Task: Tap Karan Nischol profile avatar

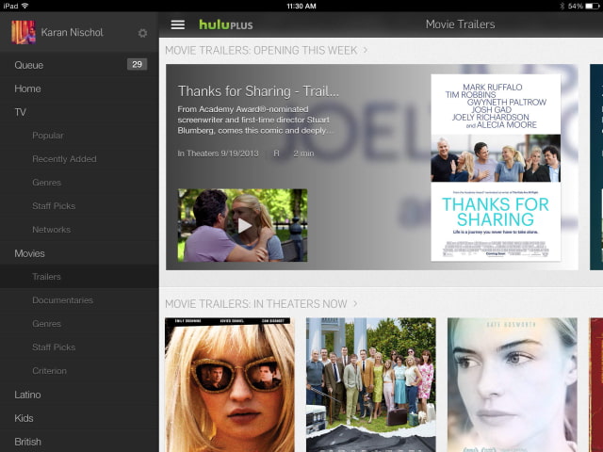Action: [x=23, y=33]
